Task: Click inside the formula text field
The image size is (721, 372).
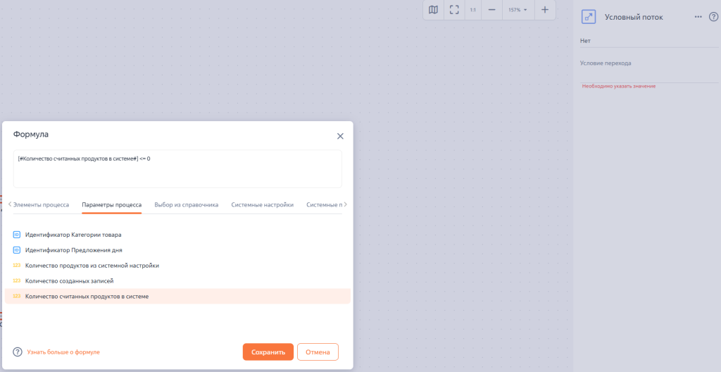Action: coord(177,173)
